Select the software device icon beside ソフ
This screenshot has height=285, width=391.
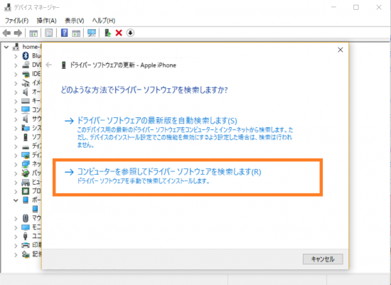pos(26,137)
